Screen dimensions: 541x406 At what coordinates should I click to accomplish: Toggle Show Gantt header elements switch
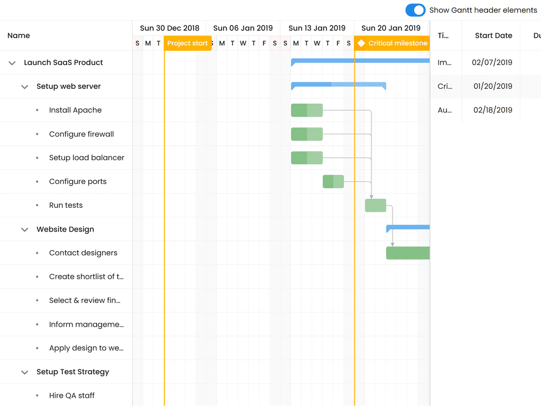click(x=415, y=10)
